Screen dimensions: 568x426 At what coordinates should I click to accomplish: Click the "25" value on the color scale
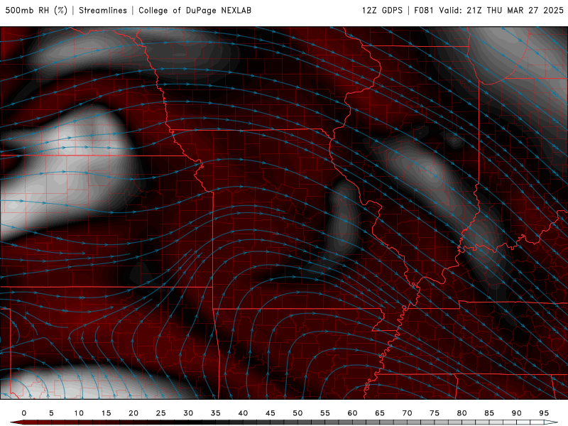click(161, 413)
